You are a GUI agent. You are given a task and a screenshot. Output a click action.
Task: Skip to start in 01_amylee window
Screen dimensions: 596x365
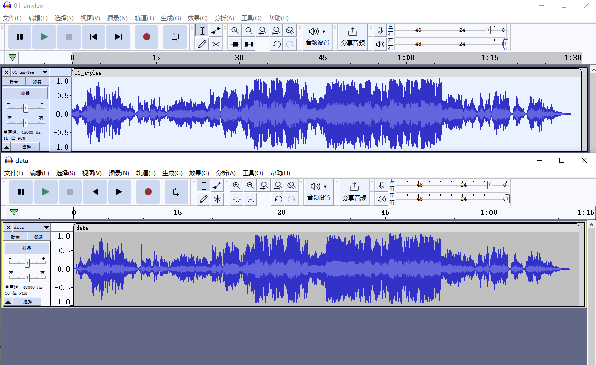(94, 37)
